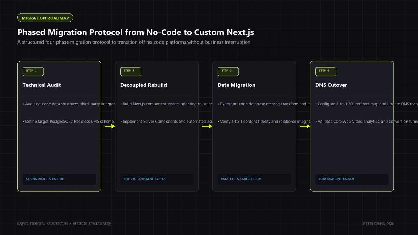Click the subtitle about four-phase migration protocol
Image resolution: width=418 pixels, height=235 pixels.
pos(134,42)
